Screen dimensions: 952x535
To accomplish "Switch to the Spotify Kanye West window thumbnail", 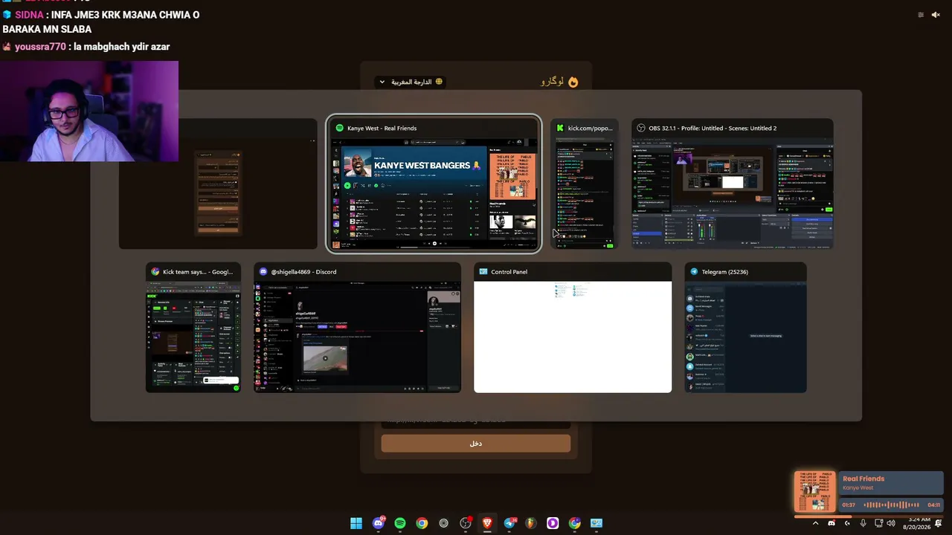I will coord(434,184).
